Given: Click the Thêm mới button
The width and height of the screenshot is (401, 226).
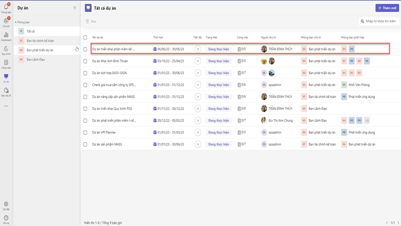Looking at the screenshot, I should coord(387,8).
